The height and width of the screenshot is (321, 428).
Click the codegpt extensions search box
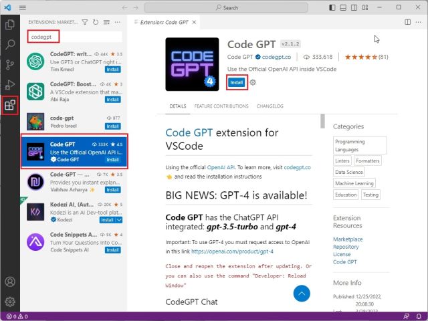74,37
